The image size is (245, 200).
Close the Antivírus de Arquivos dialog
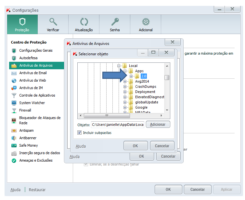pos(173,42)
